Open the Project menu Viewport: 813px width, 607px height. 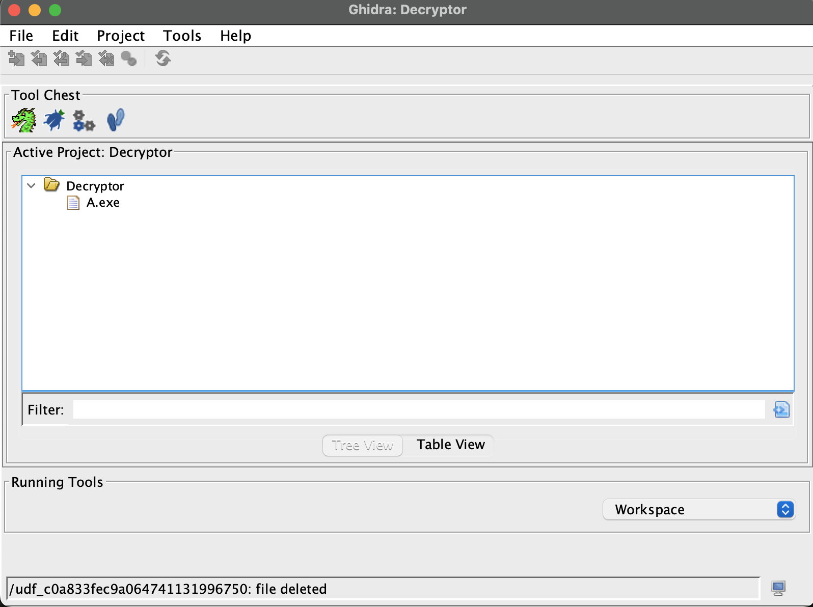pos(121,36)
